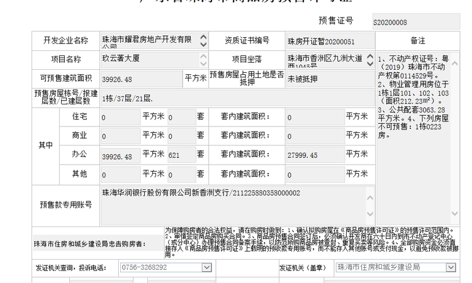Click the 1栋/37层/21层 building field
This screenshot has width=472, height=283.
[237, 98]
